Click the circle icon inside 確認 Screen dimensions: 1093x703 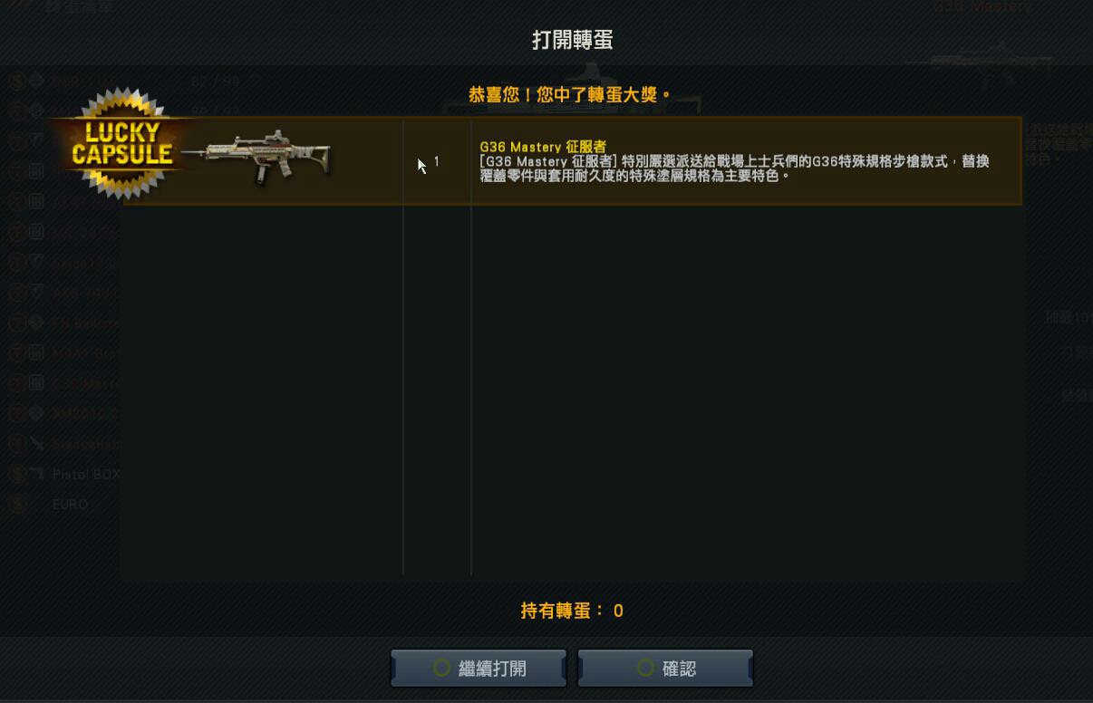(x=645, y=669)
